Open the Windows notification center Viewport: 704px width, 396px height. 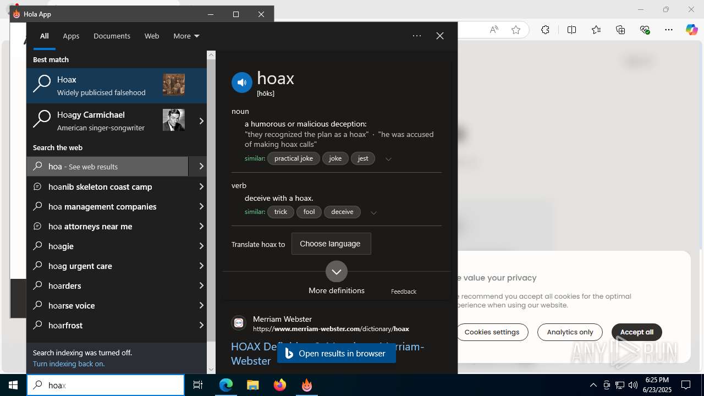(686, 385)
